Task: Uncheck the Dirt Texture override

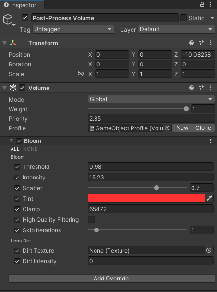Action: click(x=17, y=251)
